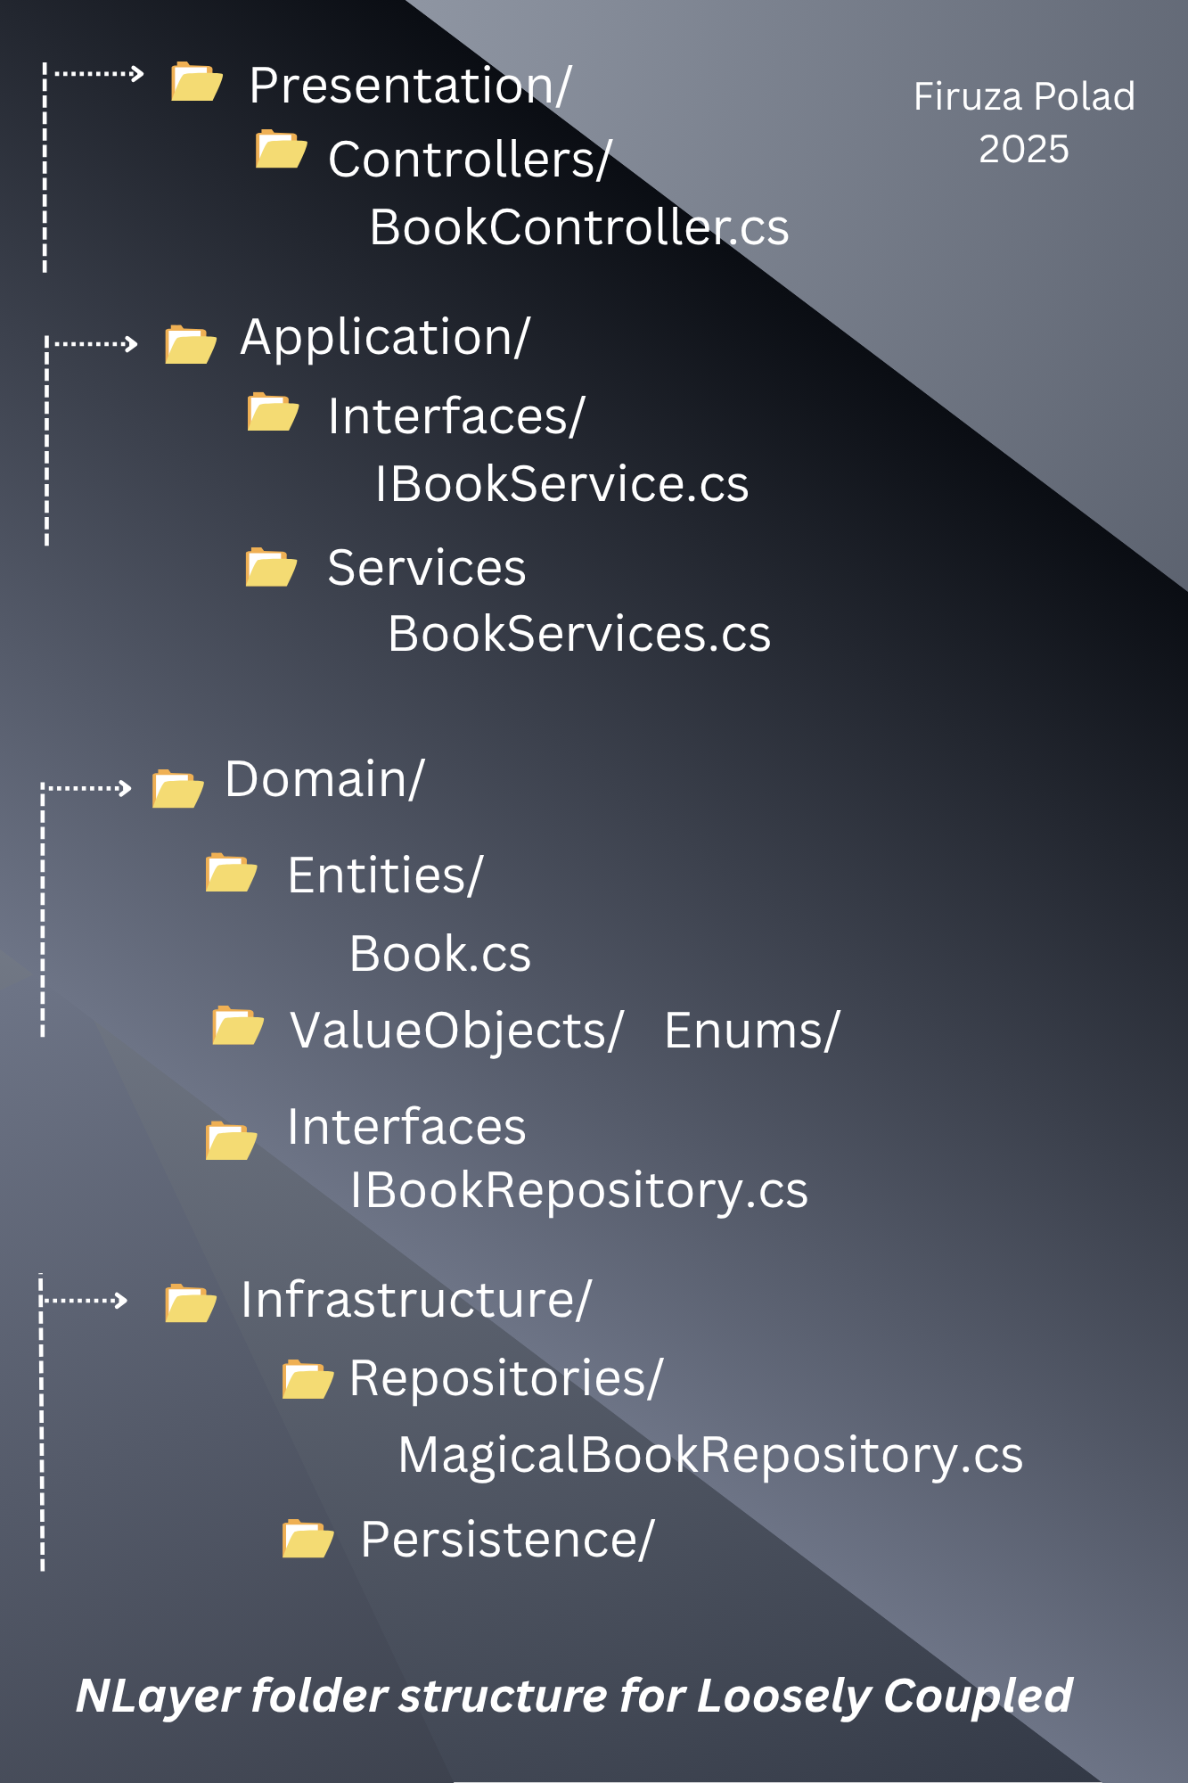Click the folder icon beside Presentation/

coord(197,82)
